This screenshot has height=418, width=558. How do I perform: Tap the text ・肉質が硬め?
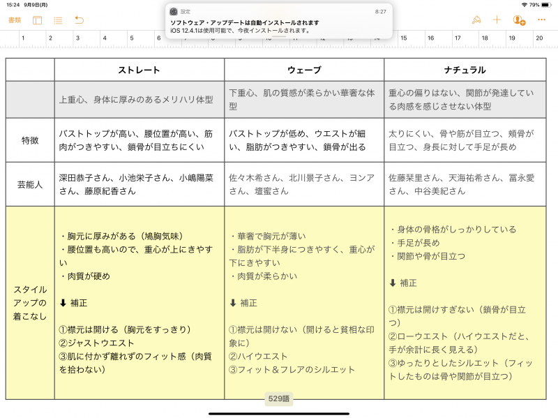85,276
